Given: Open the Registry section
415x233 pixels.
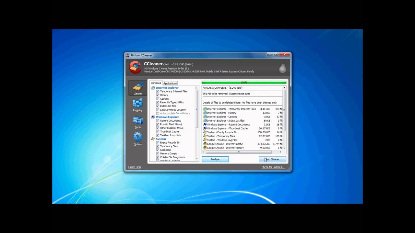Looking at the screenshot, I should [138, 105].
